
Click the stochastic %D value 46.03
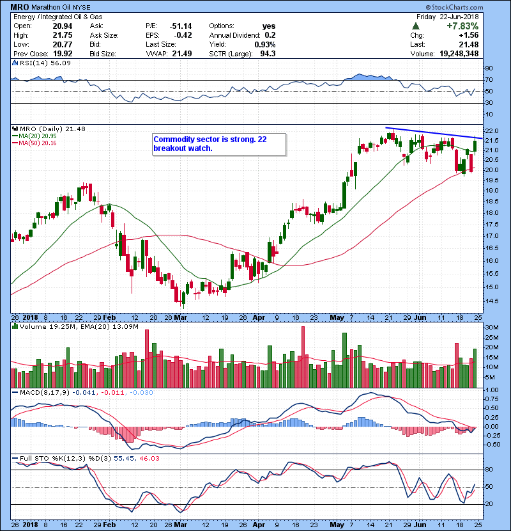pyautogui.click(x=149, y=458)
